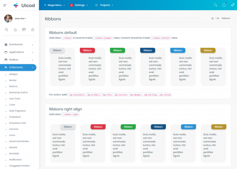Click the .ribbon-content code snippet
This screenshot has width=237, height=169.
(x=161, y=38)
